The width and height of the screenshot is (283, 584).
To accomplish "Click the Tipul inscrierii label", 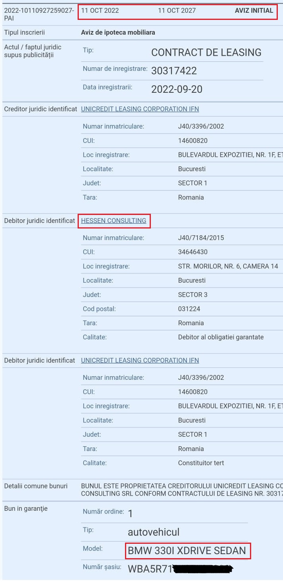I will click(x=24, y=32).
